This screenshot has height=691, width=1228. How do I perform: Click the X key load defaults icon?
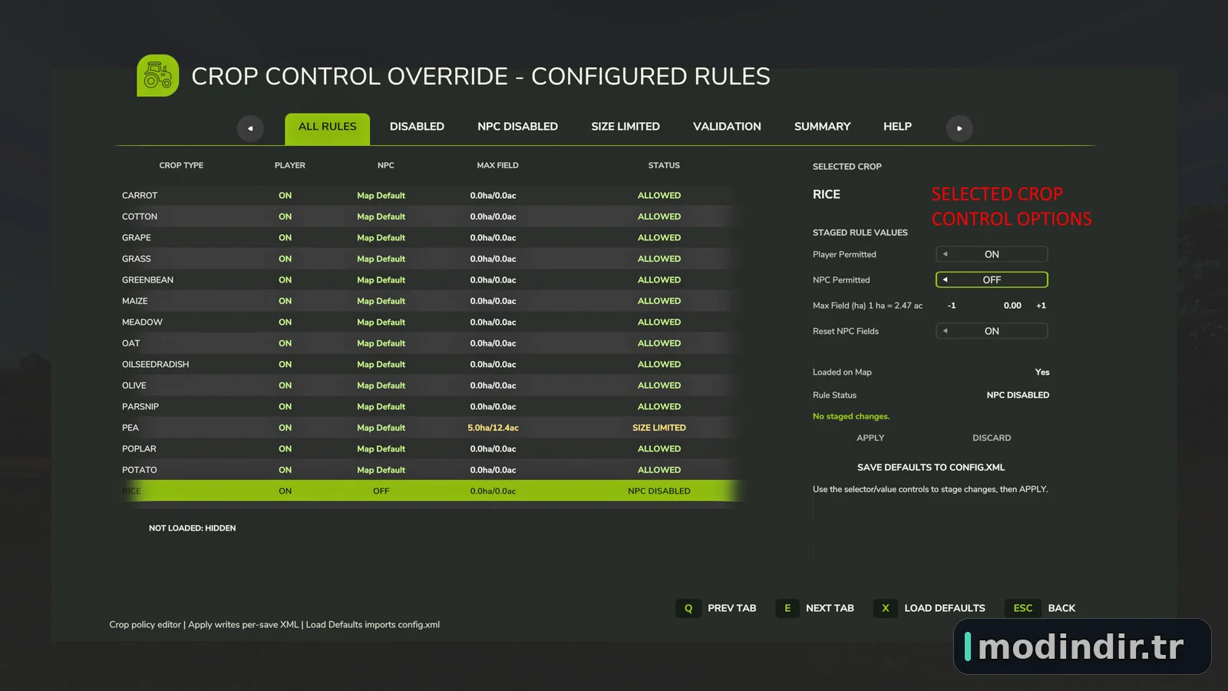click(886, 608)
